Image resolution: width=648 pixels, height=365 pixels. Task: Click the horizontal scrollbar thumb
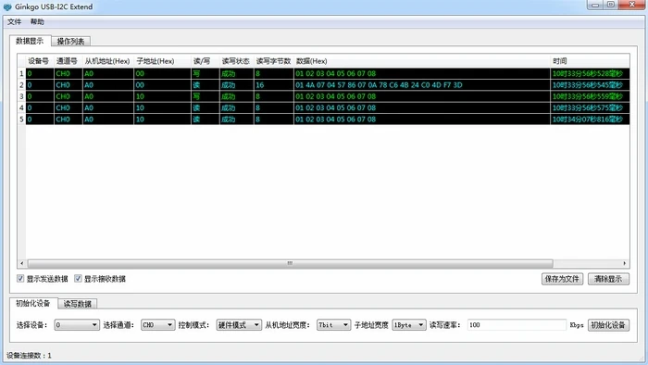(x=290, y=263)
